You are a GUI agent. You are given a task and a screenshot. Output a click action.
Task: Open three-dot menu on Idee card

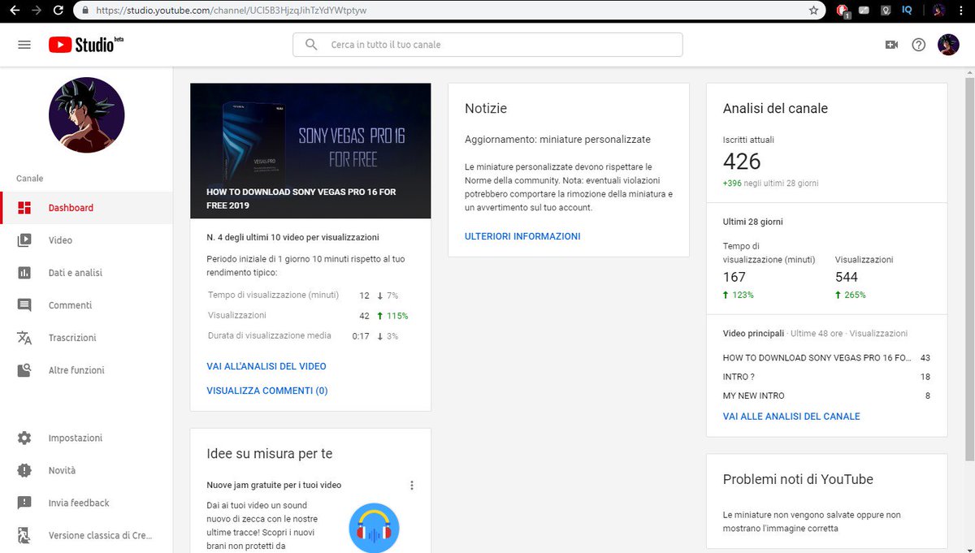(x=412, y=486)
